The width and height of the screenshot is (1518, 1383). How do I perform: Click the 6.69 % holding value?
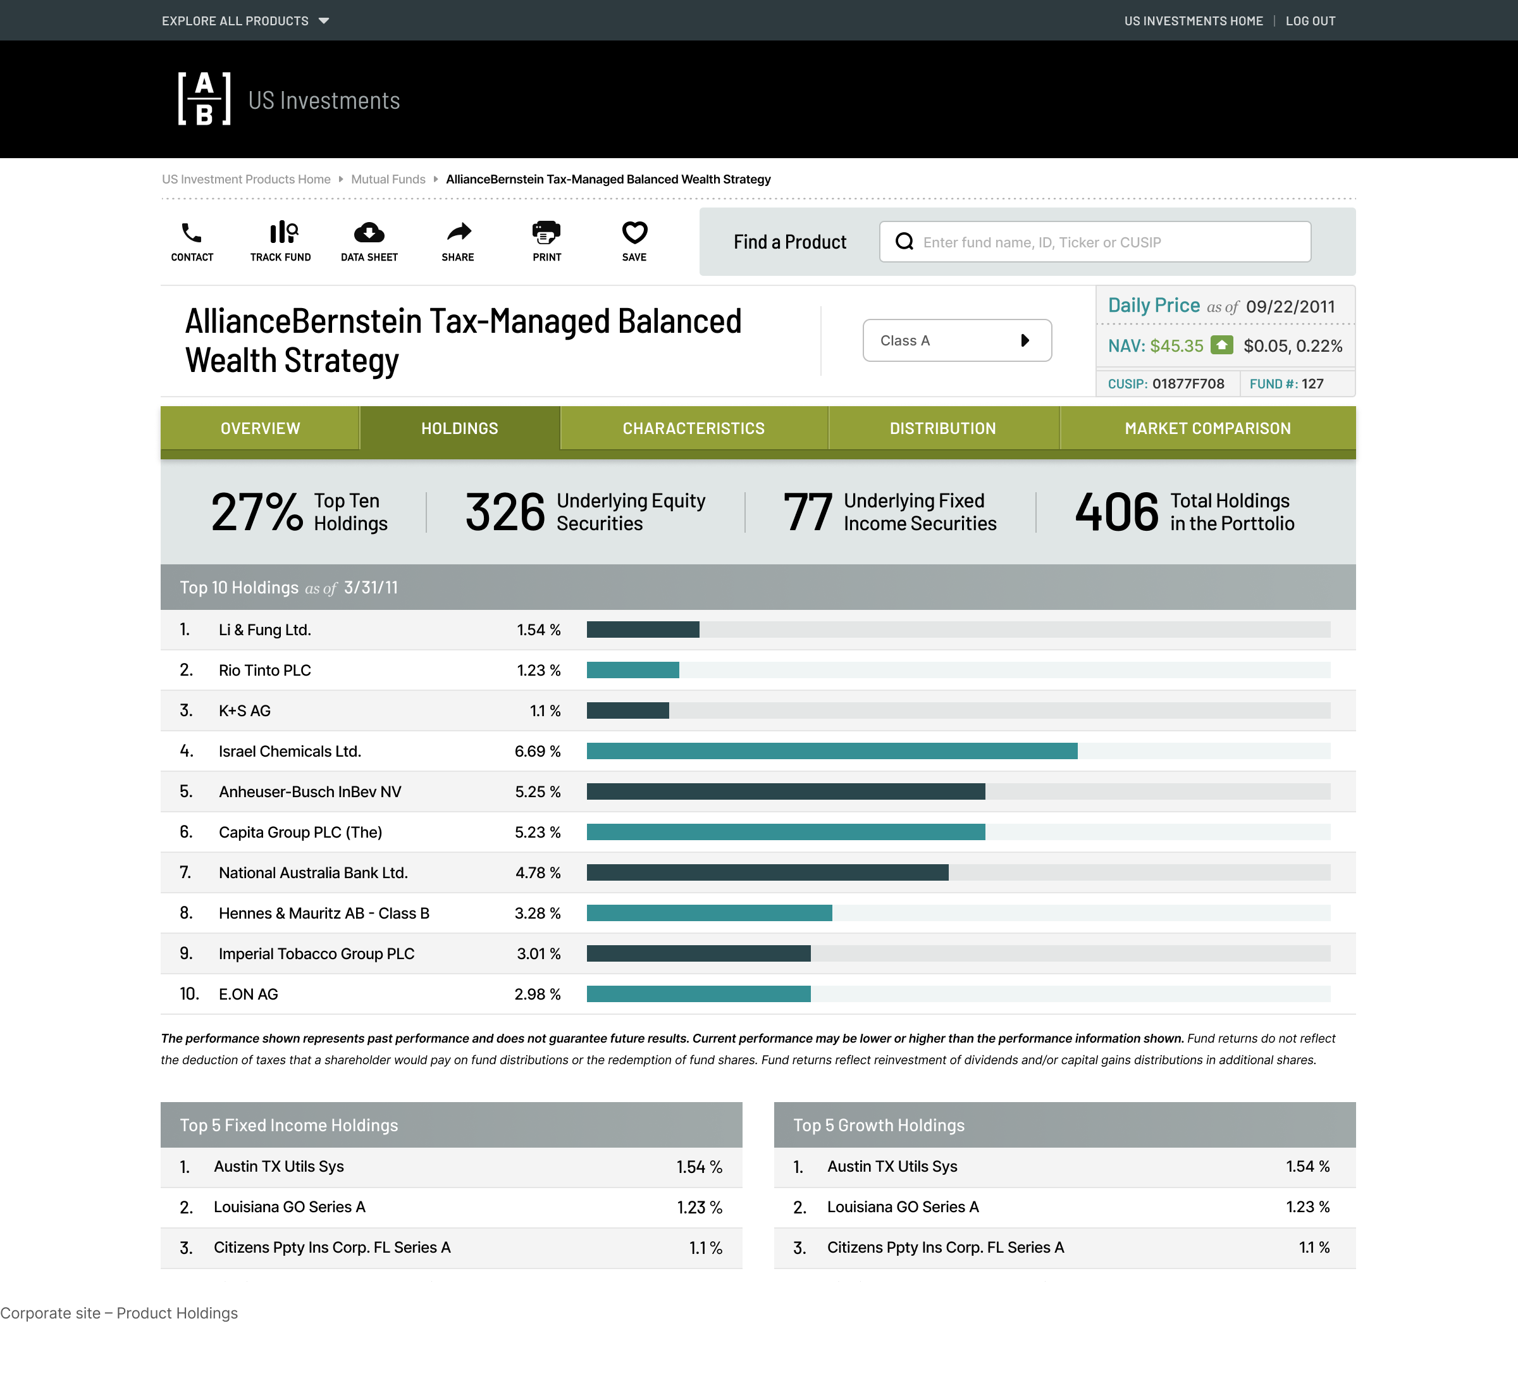tap(538, 751)
